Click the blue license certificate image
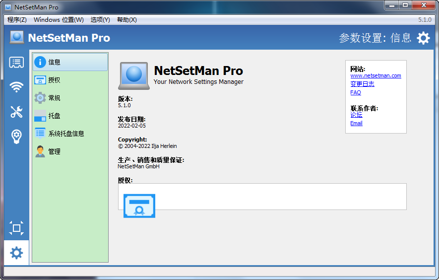The width and height of the screenshot is (439, 280). coord(139,206)
